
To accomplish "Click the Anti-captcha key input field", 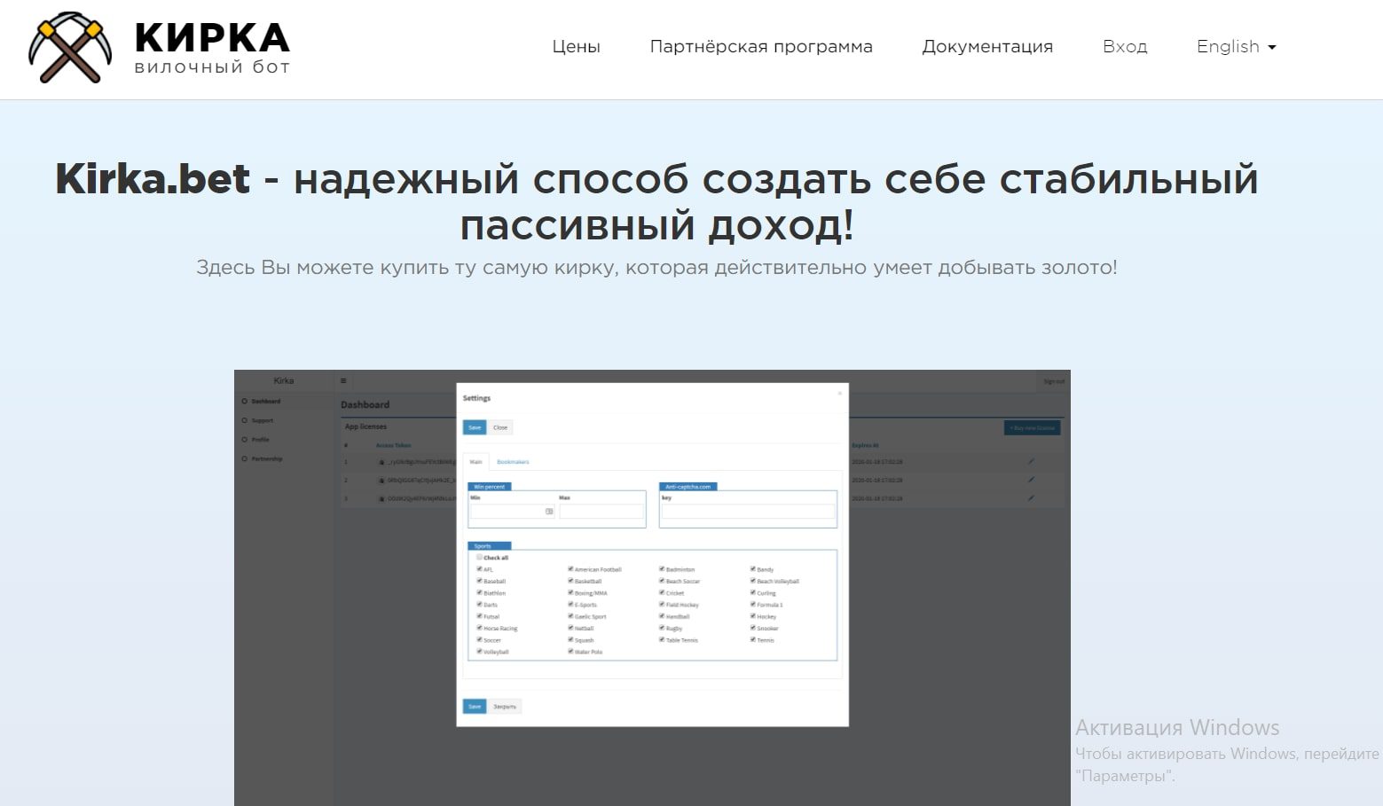I will (x=749, y=512).
